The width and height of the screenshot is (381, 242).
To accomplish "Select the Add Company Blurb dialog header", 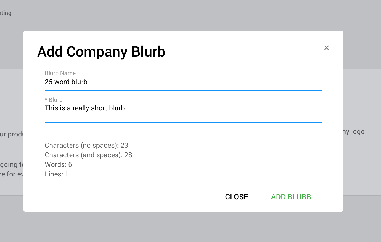I will point(101,52).
